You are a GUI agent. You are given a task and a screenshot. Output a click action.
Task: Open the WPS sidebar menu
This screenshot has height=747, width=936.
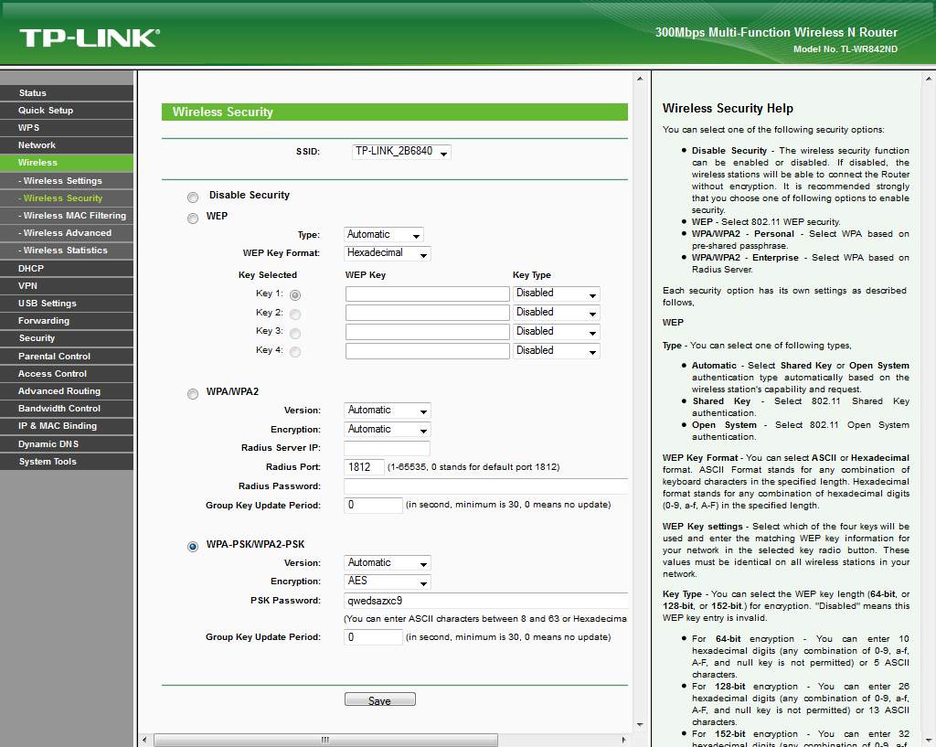[x=67, y=127]
